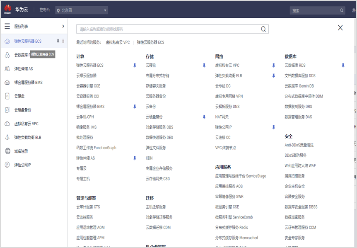Select 虚拟私有云 VPC in the sidebar
This screenshot has height=248, width=357.
coord(26,124)
